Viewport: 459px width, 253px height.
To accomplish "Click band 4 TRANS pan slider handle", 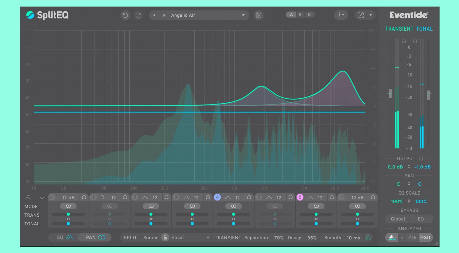I will click(x=233, y=214).
